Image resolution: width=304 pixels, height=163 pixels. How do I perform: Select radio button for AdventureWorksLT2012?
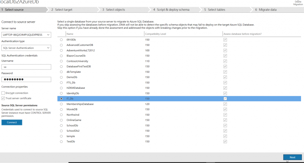click(61, 50)
